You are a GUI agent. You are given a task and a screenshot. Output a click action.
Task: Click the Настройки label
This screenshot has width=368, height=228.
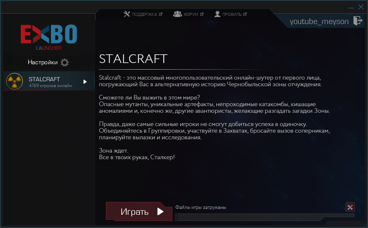[42, 62]
